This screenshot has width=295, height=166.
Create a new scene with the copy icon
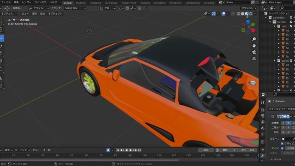click(x=253, y=2)
